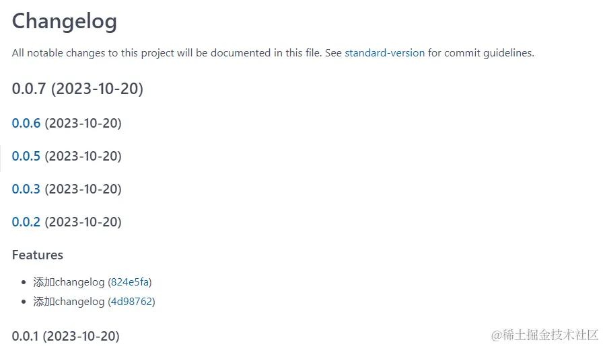Image resolution: width=603 pixels, height=346 pixels.
Task: Click the 0.0.5 version link
Action: pyautogui.click(x=26, y=156)
